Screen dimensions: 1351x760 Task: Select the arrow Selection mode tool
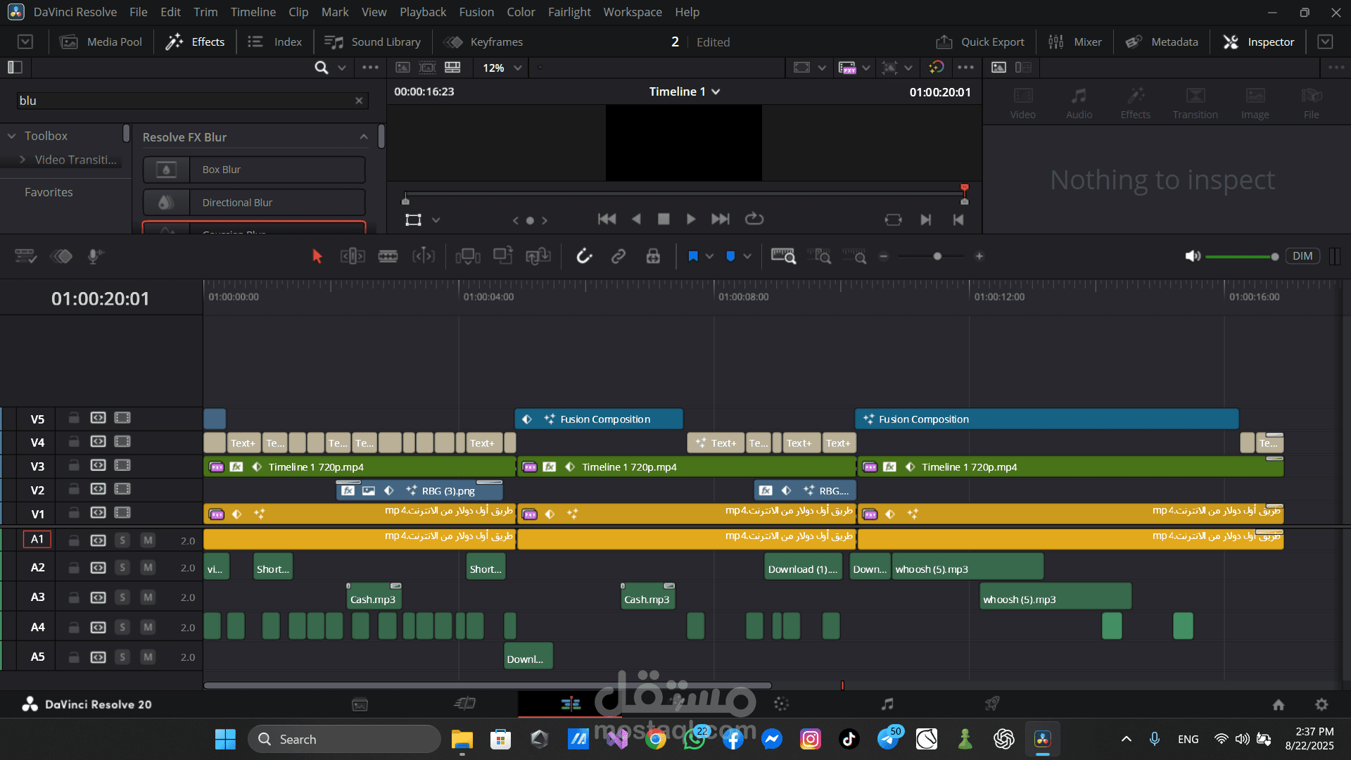pos(317,256)
